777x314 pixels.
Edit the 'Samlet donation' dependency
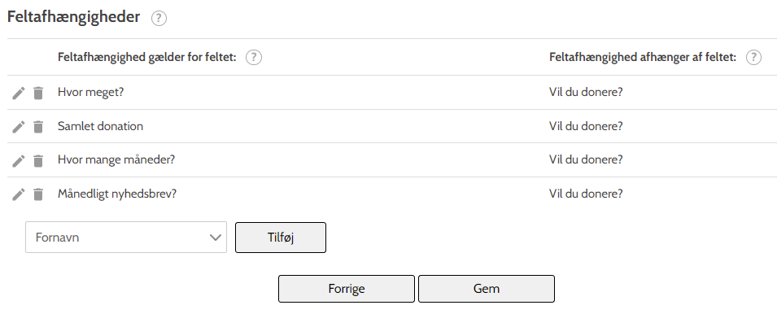(19, 127)
